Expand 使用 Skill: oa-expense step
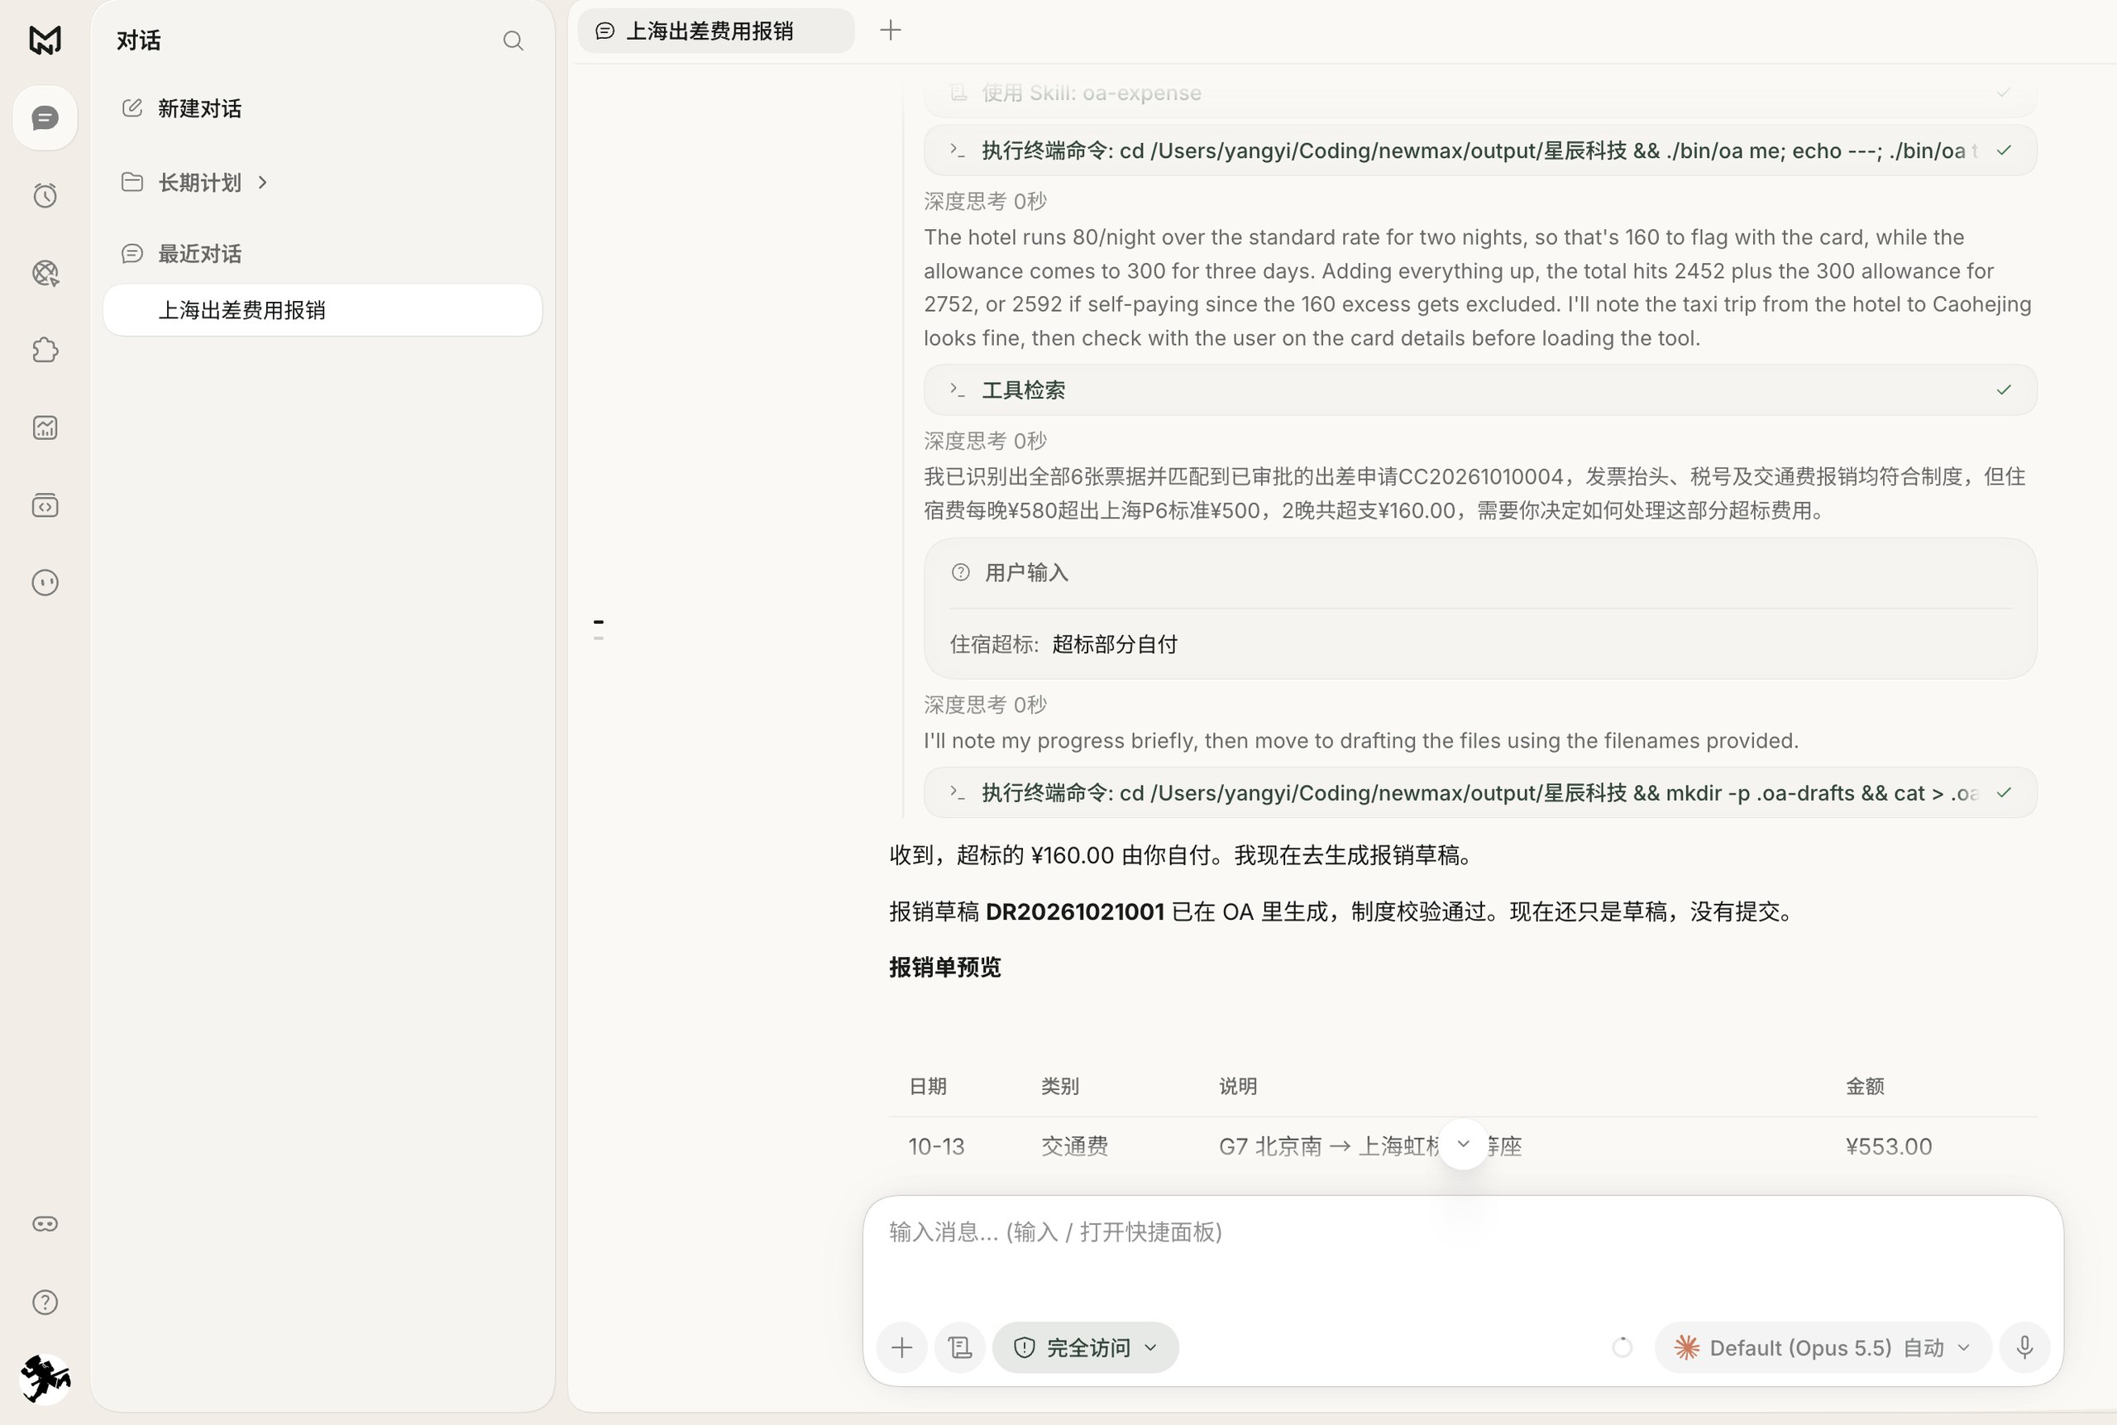 pyautogui.click(x=1480, y=93)
